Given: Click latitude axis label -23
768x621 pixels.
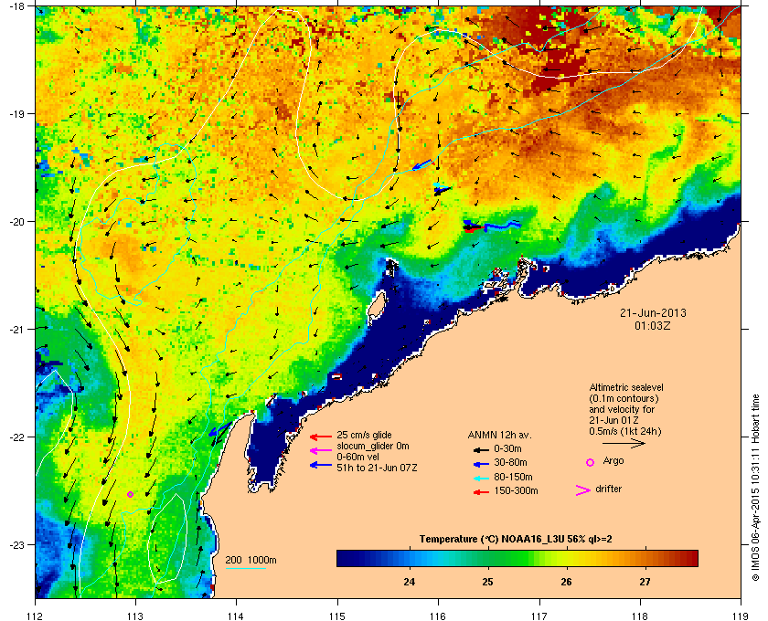Looking at the screenshot, I should [x=16, y=544].
